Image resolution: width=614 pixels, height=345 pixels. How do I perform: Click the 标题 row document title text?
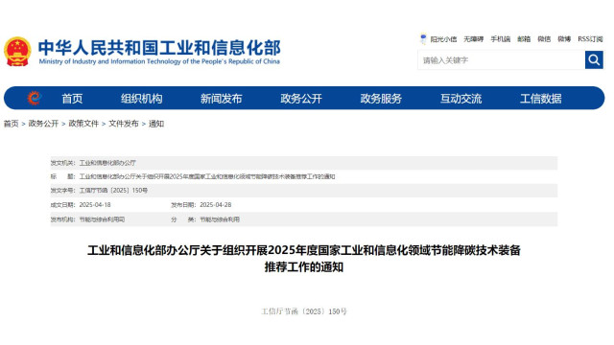pyautogui.click(x=207, y=176)
